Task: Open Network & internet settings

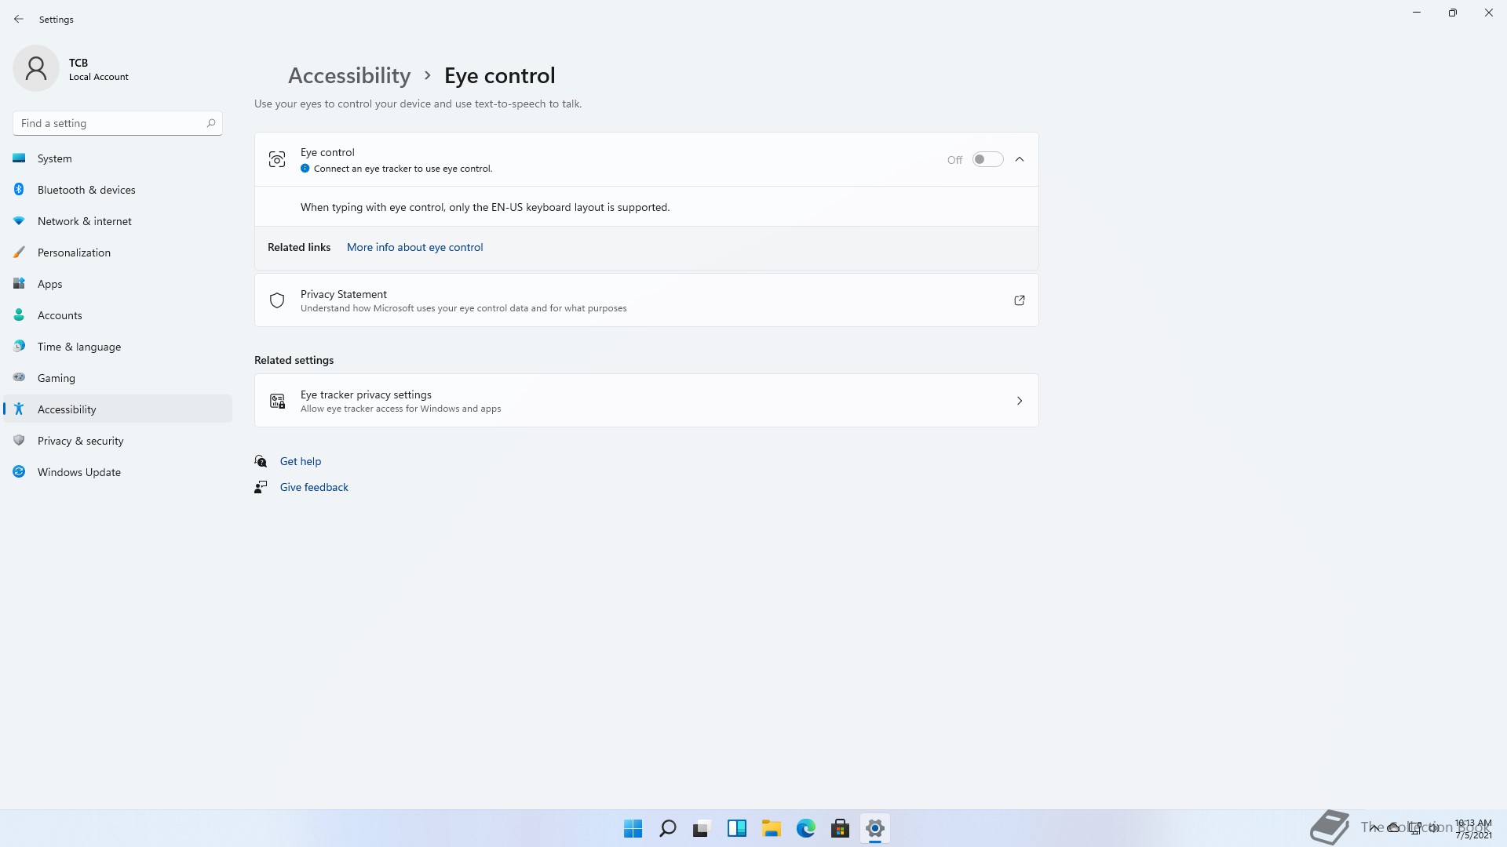Action: click(118, 221)
